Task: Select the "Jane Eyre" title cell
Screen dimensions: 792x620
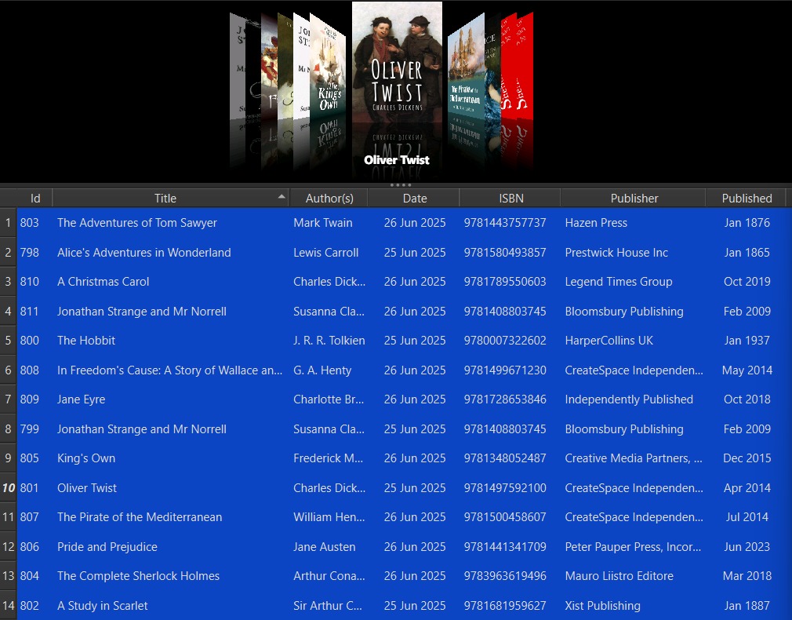Action: 81,399
